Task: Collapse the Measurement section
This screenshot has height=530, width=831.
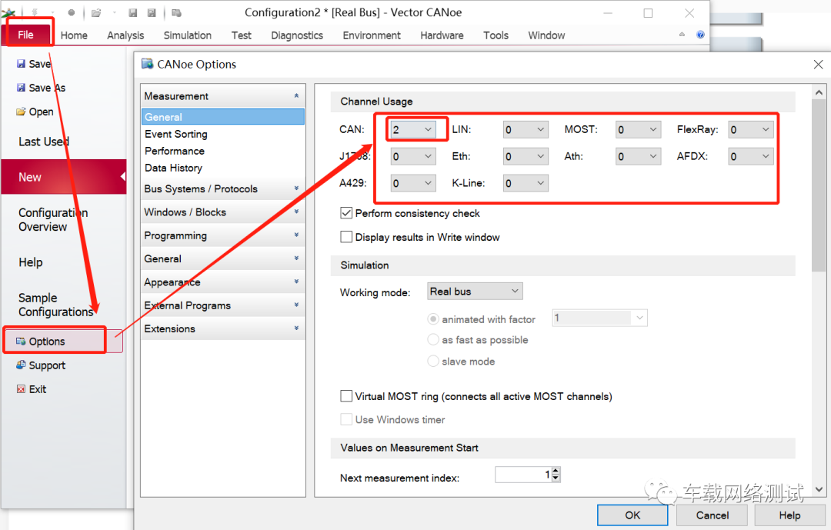Action: [x=223, y=96]
